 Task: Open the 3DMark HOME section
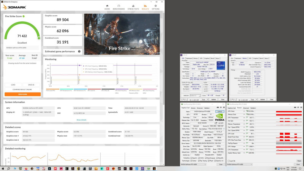point(107,7)
